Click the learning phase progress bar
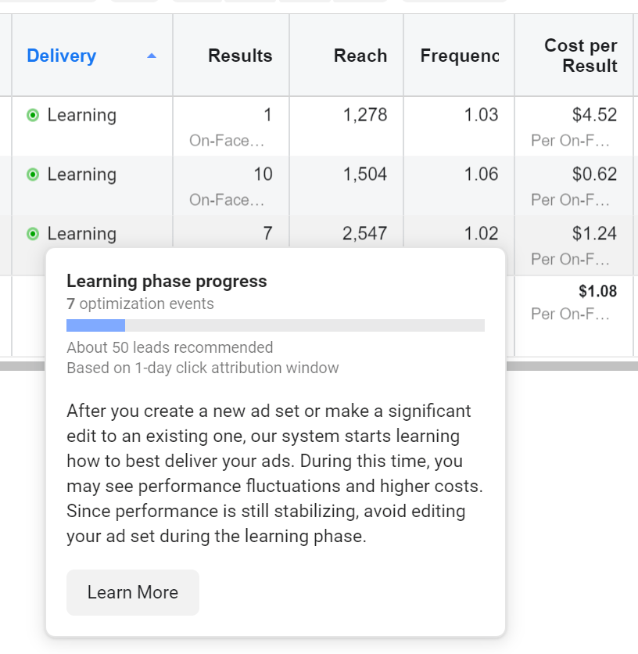 point(275,325)
